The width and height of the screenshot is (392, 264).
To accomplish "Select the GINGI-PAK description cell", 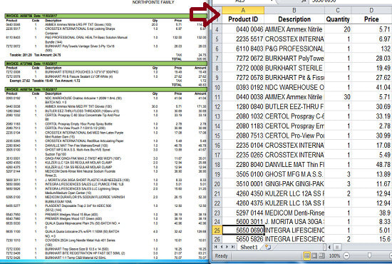I will 294,184.
